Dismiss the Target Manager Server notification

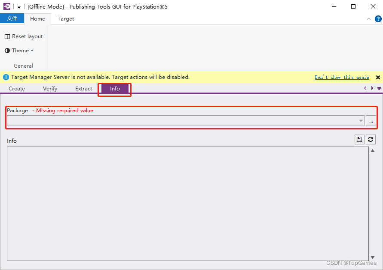pyautogui.click(x=378, y=77)
